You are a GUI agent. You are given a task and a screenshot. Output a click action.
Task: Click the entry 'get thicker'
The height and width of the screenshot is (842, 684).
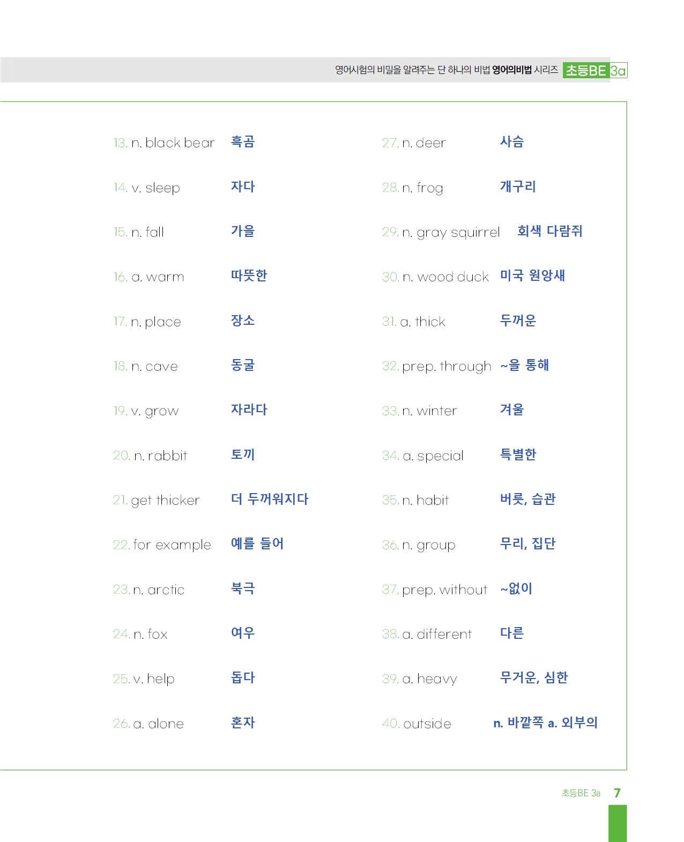point(165,501)
